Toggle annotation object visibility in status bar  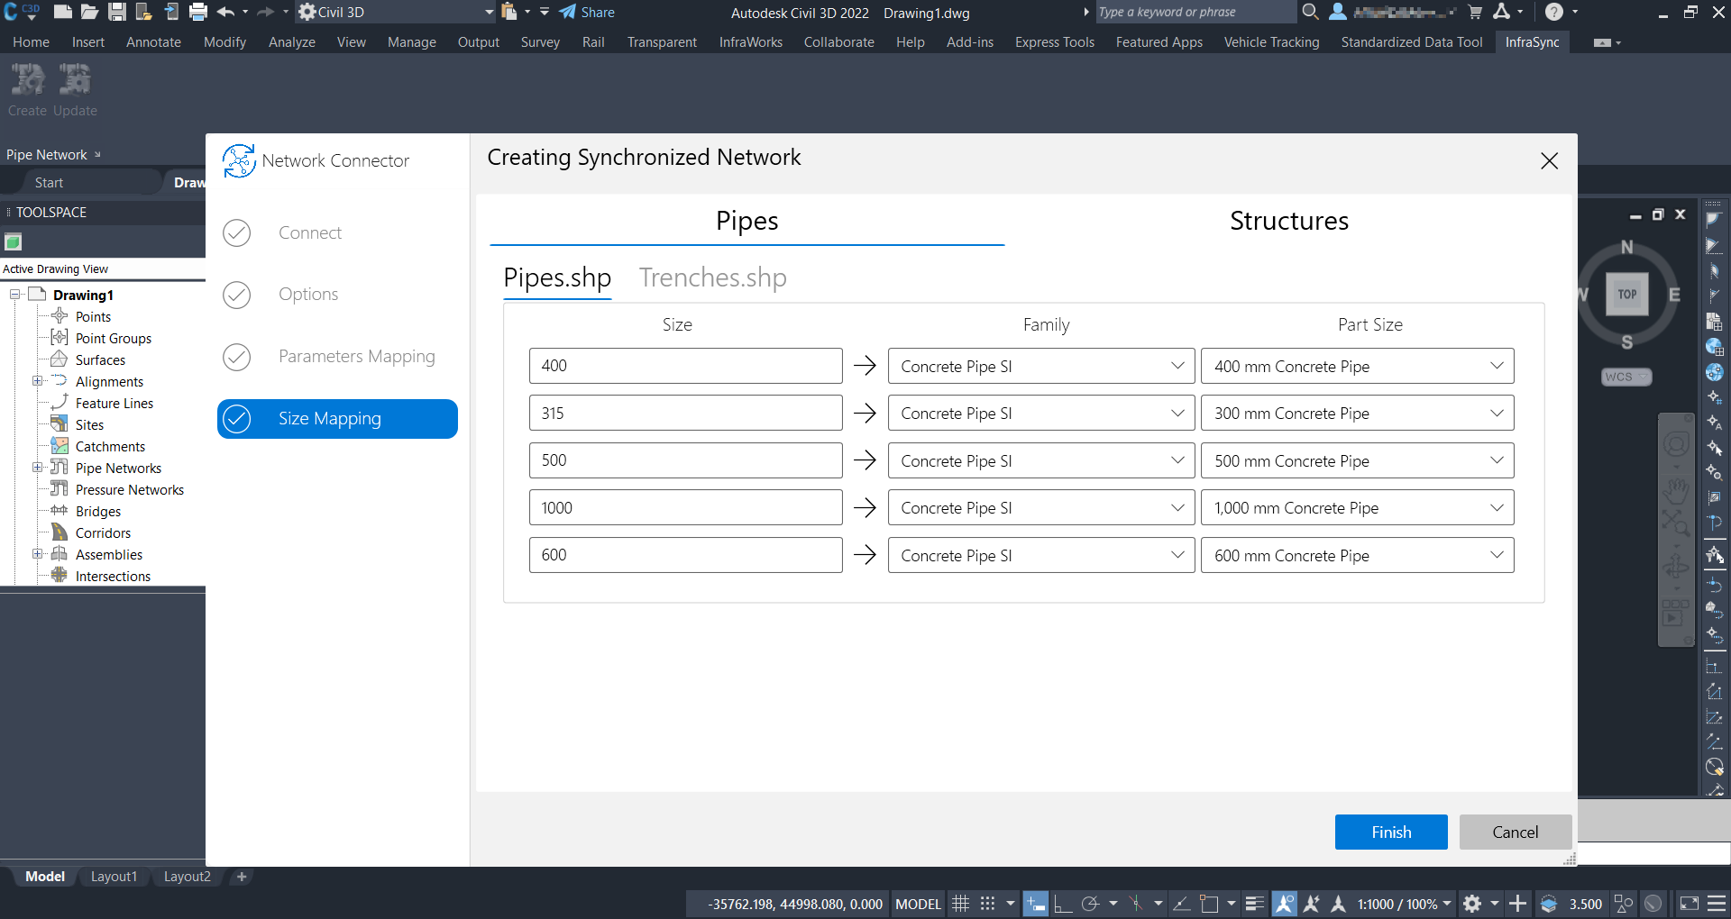click(x=1285, y=904)
